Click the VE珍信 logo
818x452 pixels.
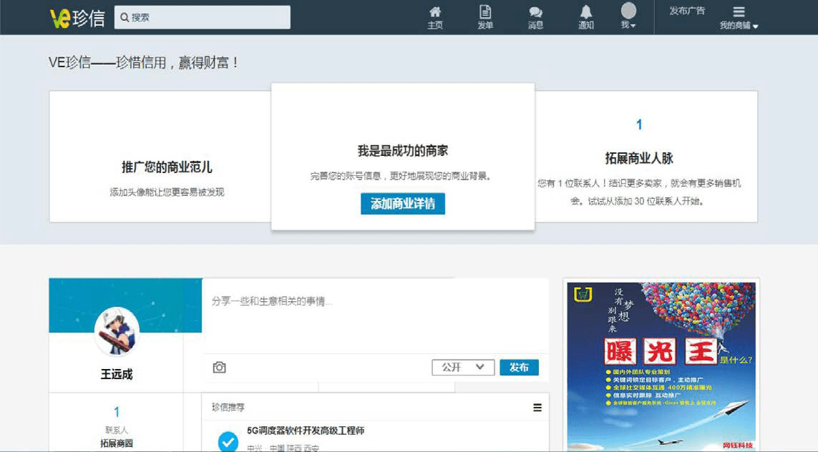coord(77,18)
